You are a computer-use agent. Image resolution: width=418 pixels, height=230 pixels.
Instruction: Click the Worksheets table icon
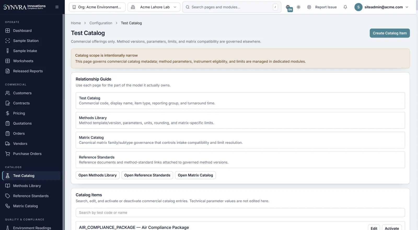click(x=8, y=61)
